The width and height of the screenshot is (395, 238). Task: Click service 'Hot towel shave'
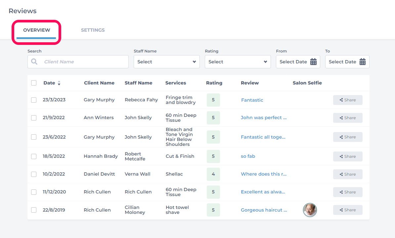point(177,210)
